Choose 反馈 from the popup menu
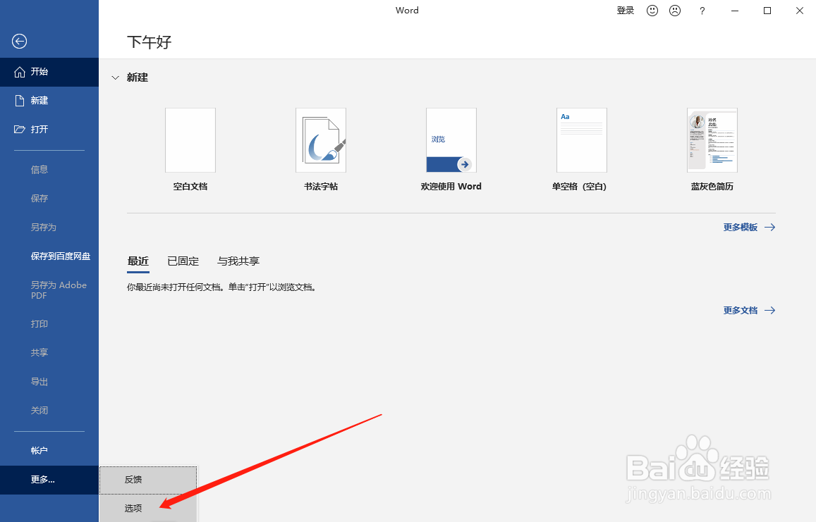This screenshot has height=522, width=816. point(148,479)
